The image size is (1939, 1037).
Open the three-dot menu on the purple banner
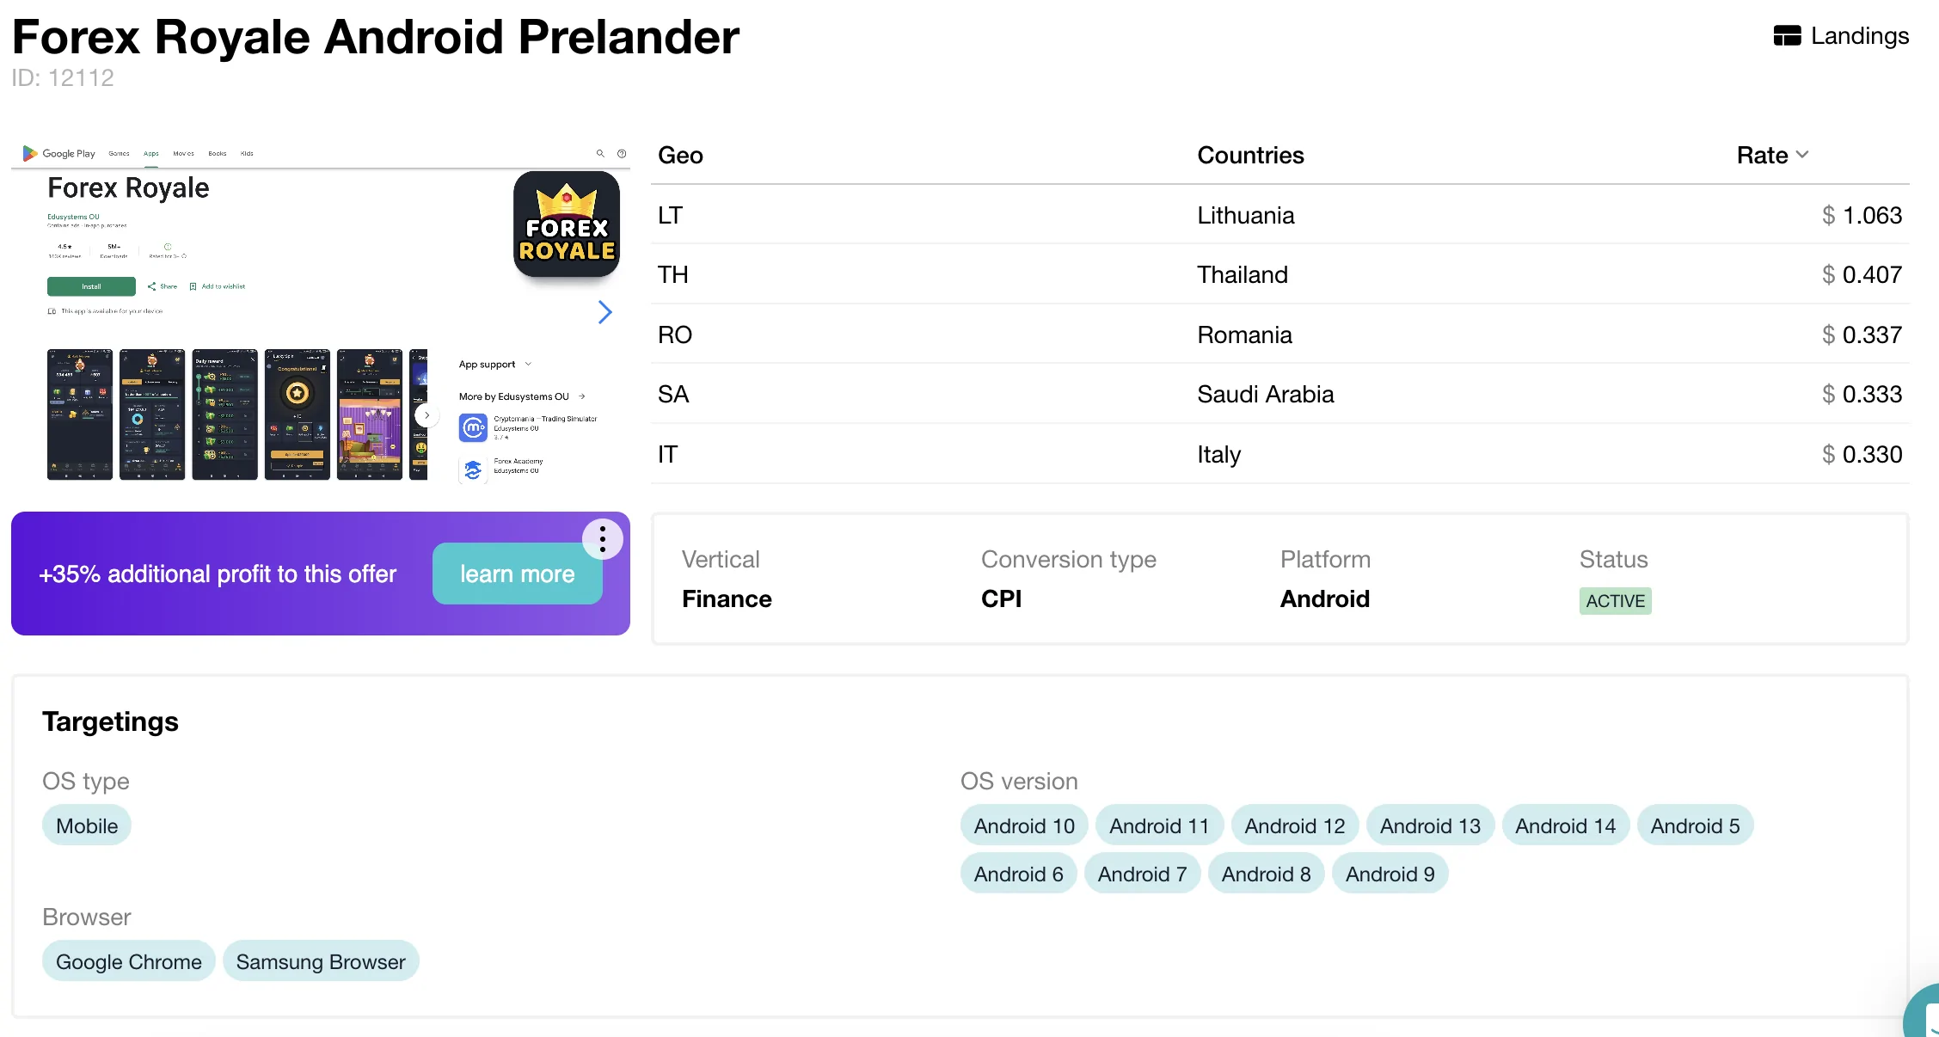click(603, 539)
